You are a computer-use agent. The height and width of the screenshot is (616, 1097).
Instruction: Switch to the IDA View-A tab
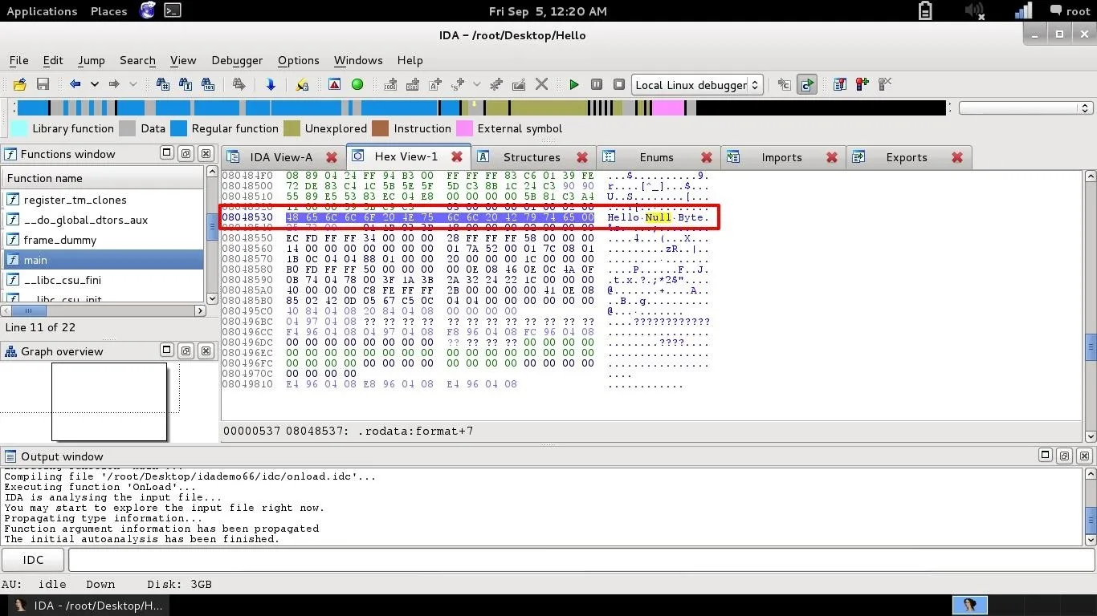281,157
